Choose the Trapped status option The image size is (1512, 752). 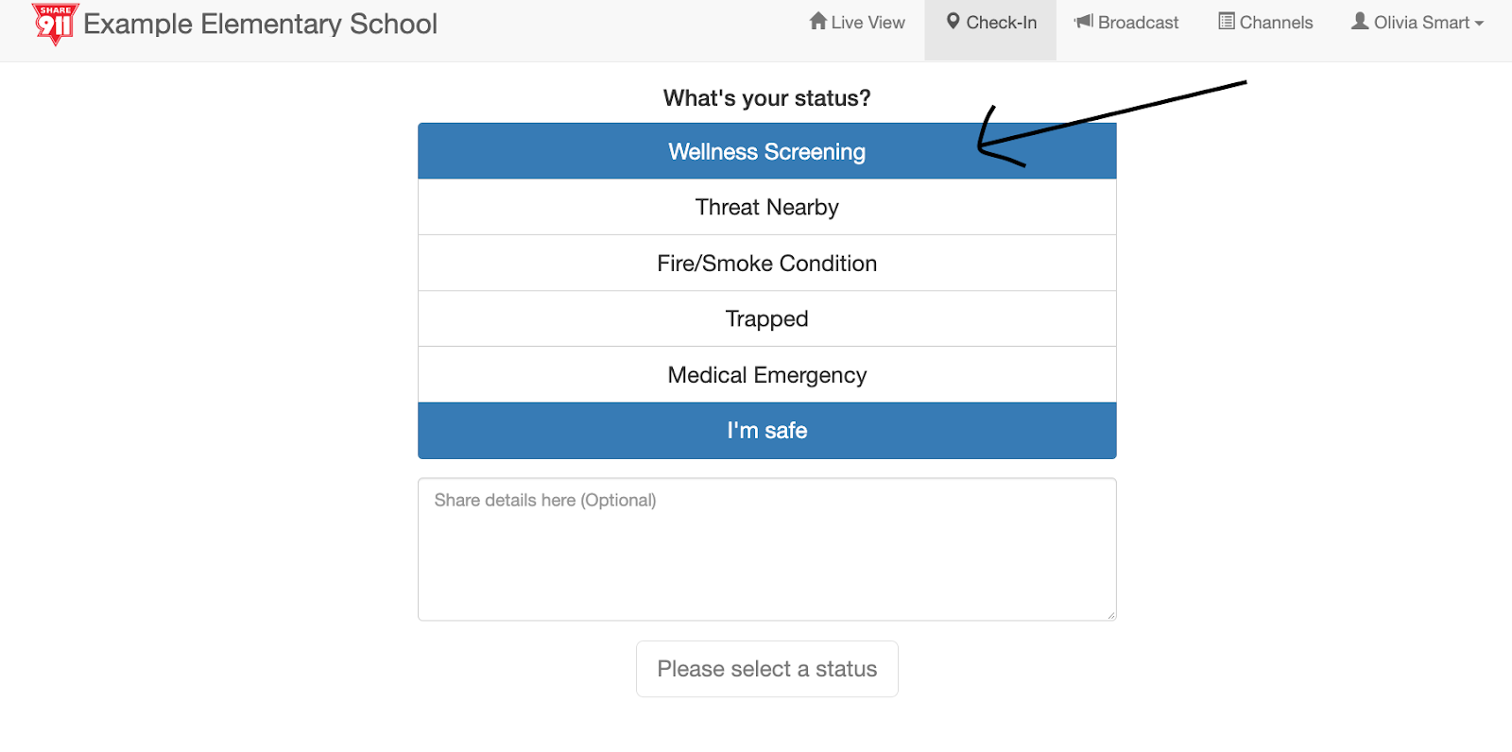coord(767,318)
